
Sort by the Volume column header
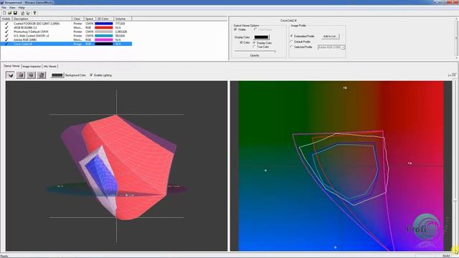point(123,19)
